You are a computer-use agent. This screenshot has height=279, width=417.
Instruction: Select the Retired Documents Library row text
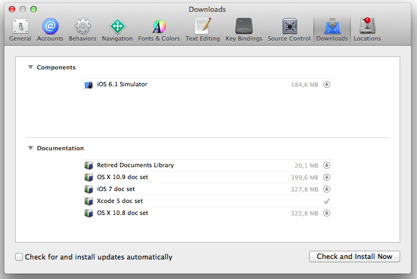(136, 165)
